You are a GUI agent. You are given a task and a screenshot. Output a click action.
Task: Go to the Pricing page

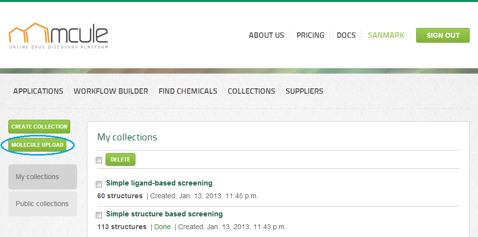[310, 35]
